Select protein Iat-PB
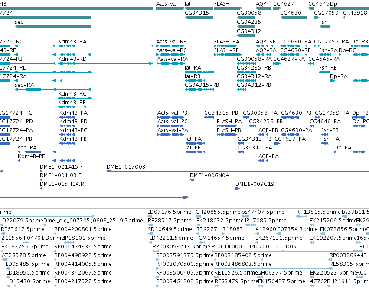This screenshot has width=369, height=288. (x=195, y=152)
